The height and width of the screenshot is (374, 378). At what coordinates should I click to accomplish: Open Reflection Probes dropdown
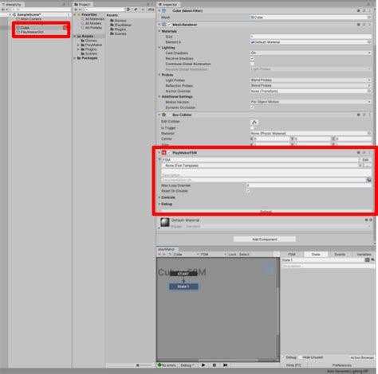point(310,86)
